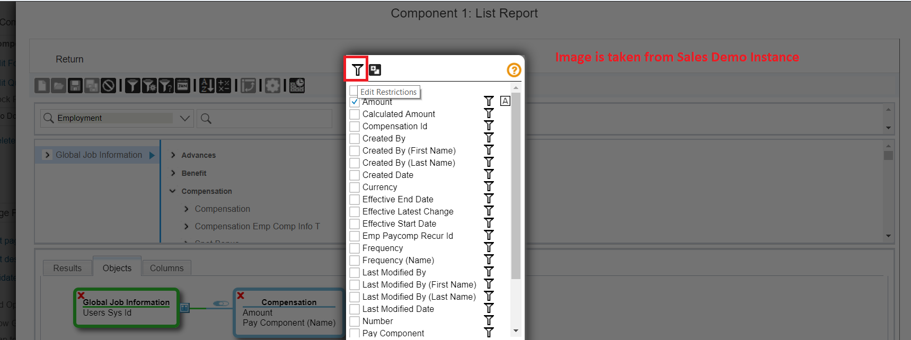
Task: Check the Calculated Amount checkbox
Action: (x=355, y=114)
